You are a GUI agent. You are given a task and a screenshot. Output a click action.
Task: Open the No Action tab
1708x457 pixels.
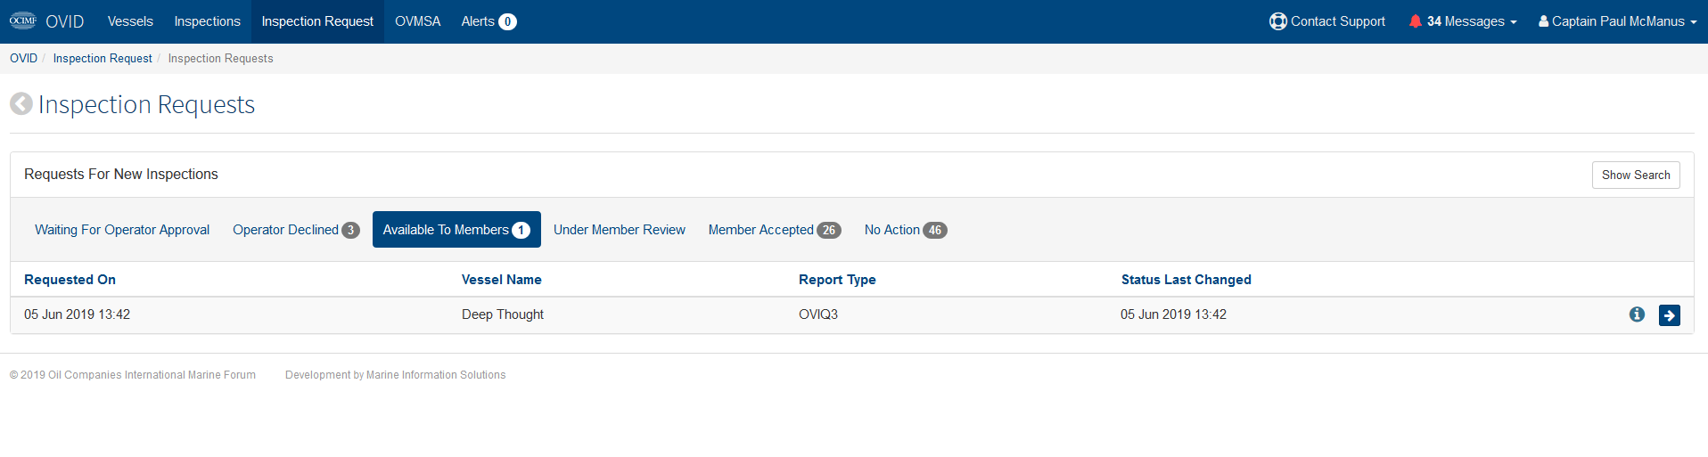pyautogui.click(x=905, y=230)
